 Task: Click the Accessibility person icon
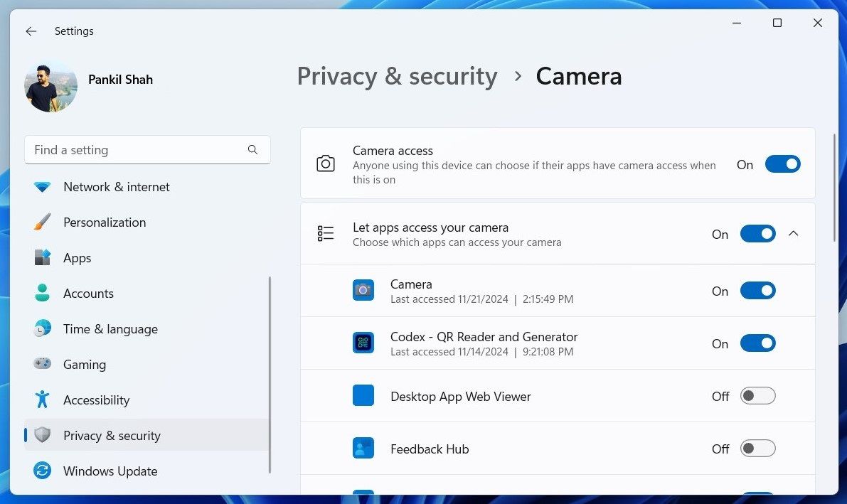(x=43, y=400)
